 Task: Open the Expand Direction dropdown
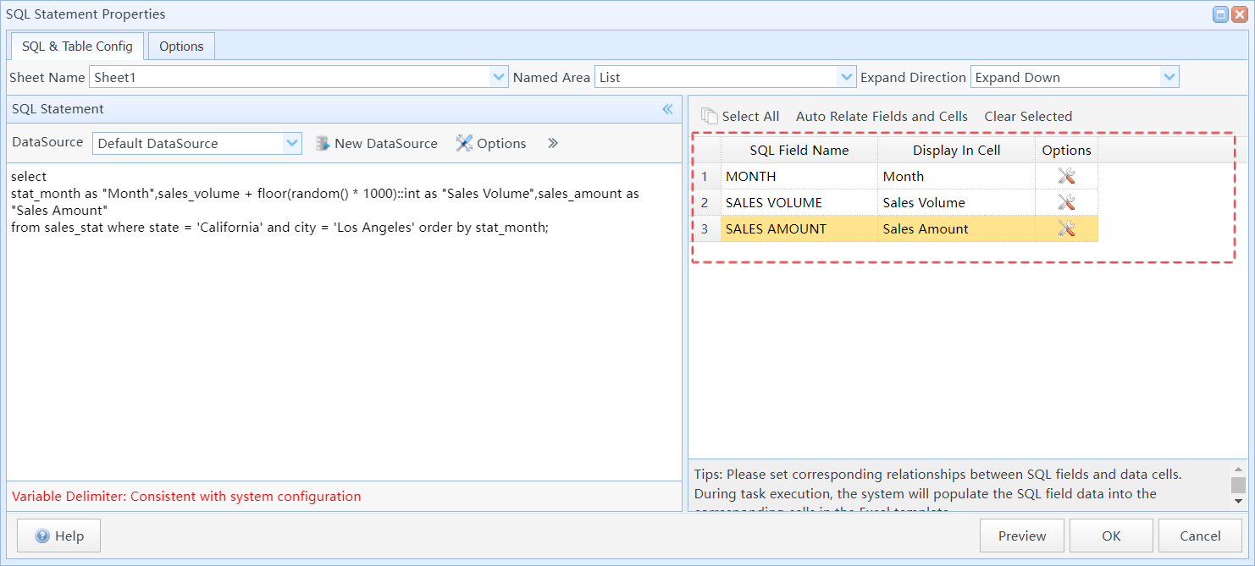1170,76
